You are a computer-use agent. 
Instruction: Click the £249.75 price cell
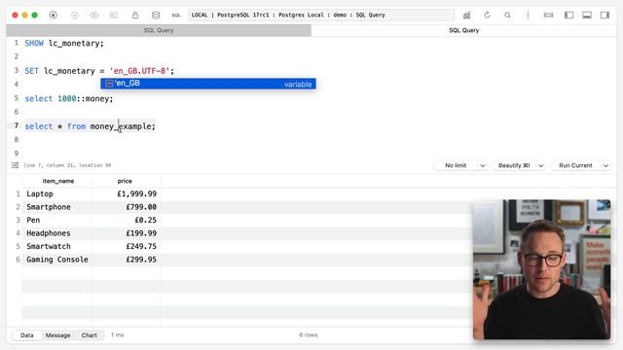click(x=126, y=246)
